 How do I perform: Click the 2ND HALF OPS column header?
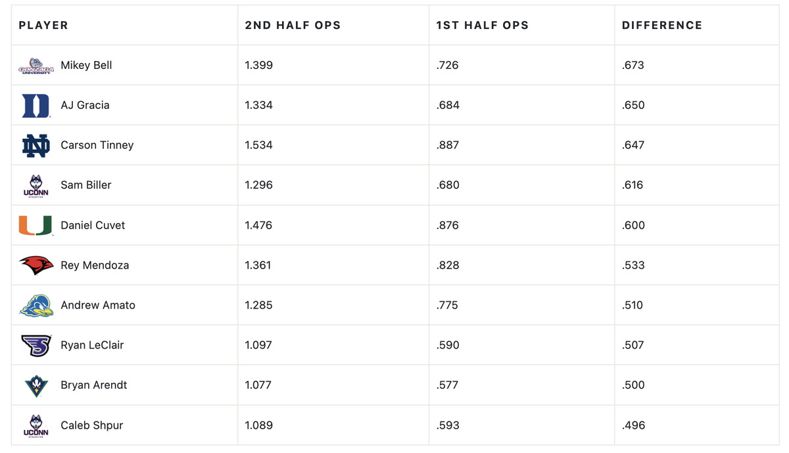[293, 26]
